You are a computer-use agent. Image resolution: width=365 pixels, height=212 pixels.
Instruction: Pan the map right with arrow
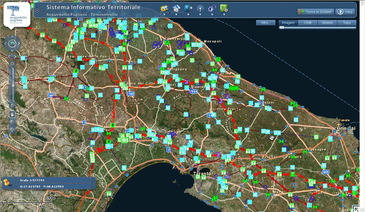pyautogui.click(x=19, y=44)
